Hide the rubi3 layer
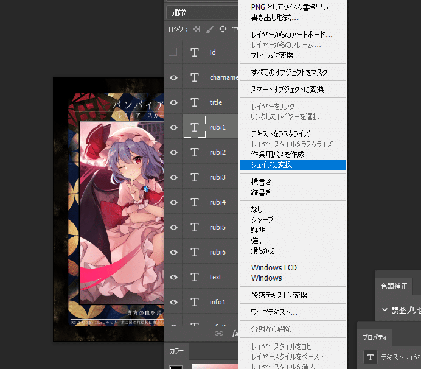This screenshot has height=369, width=421. 174,177
